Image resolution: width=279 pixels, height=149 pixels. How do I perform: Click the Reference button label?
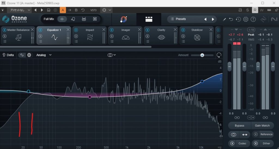[266, 134]
